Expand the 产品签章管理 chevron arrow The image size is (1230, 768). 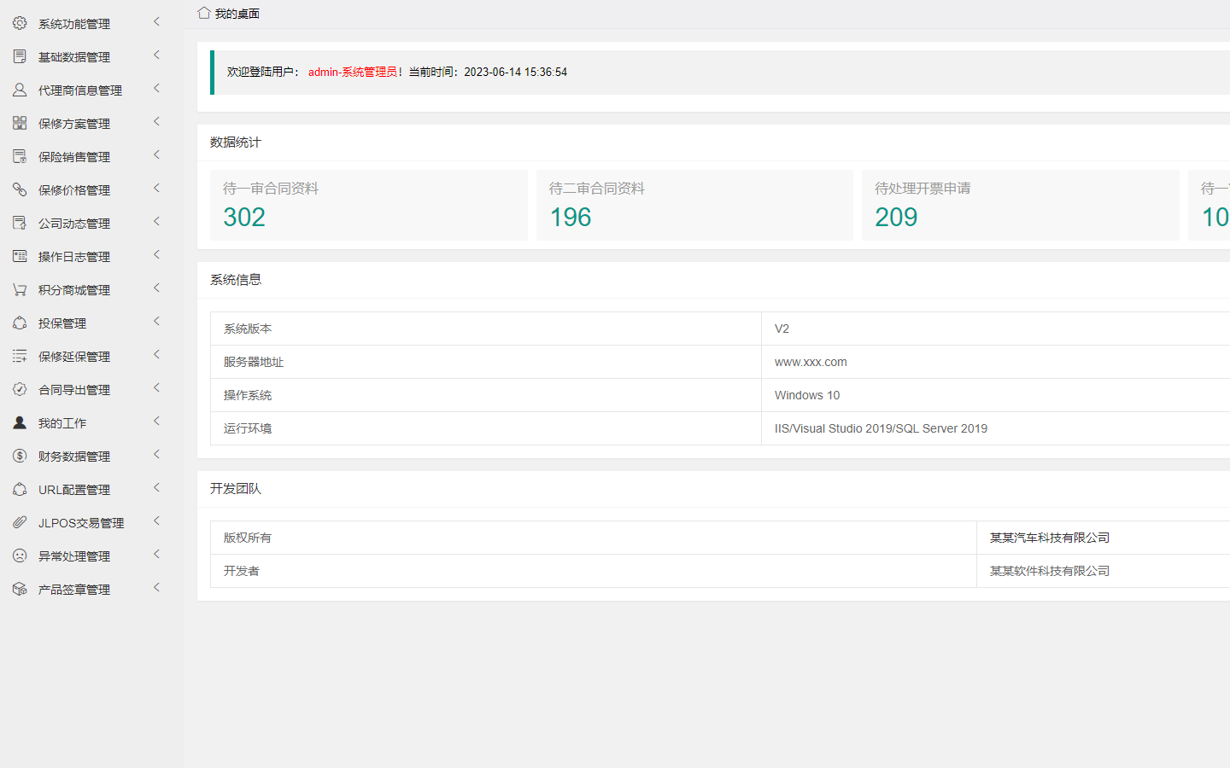point(156,588)
